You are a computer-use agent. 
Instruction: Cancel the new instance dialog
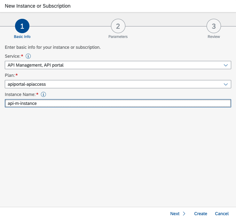pyautogui.click(x=222, y=214)
